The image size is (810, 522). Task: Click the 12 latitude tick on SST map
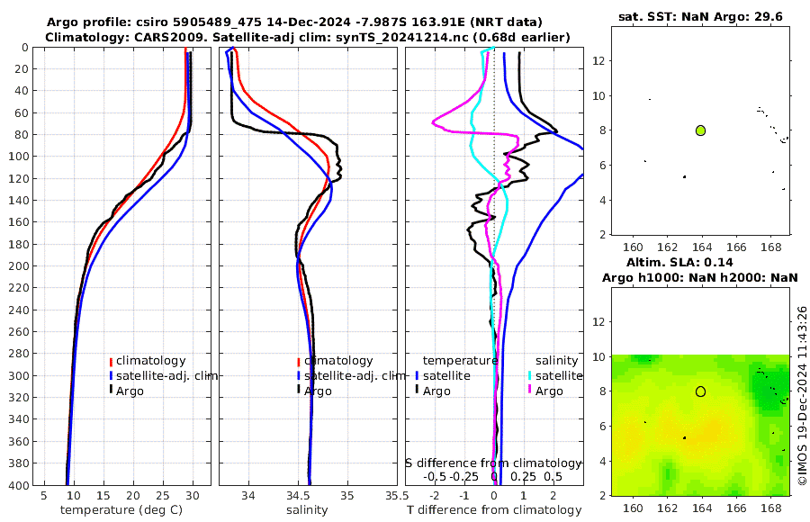pyautogui.click(x=598, y=61)
